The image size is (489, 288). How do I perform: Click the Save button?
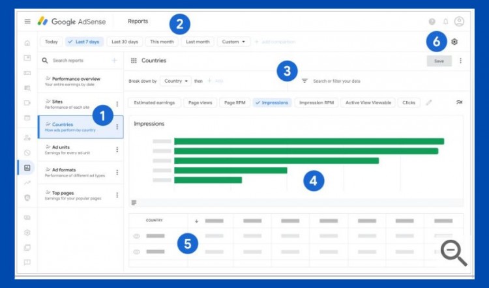(x=439, y=61)
